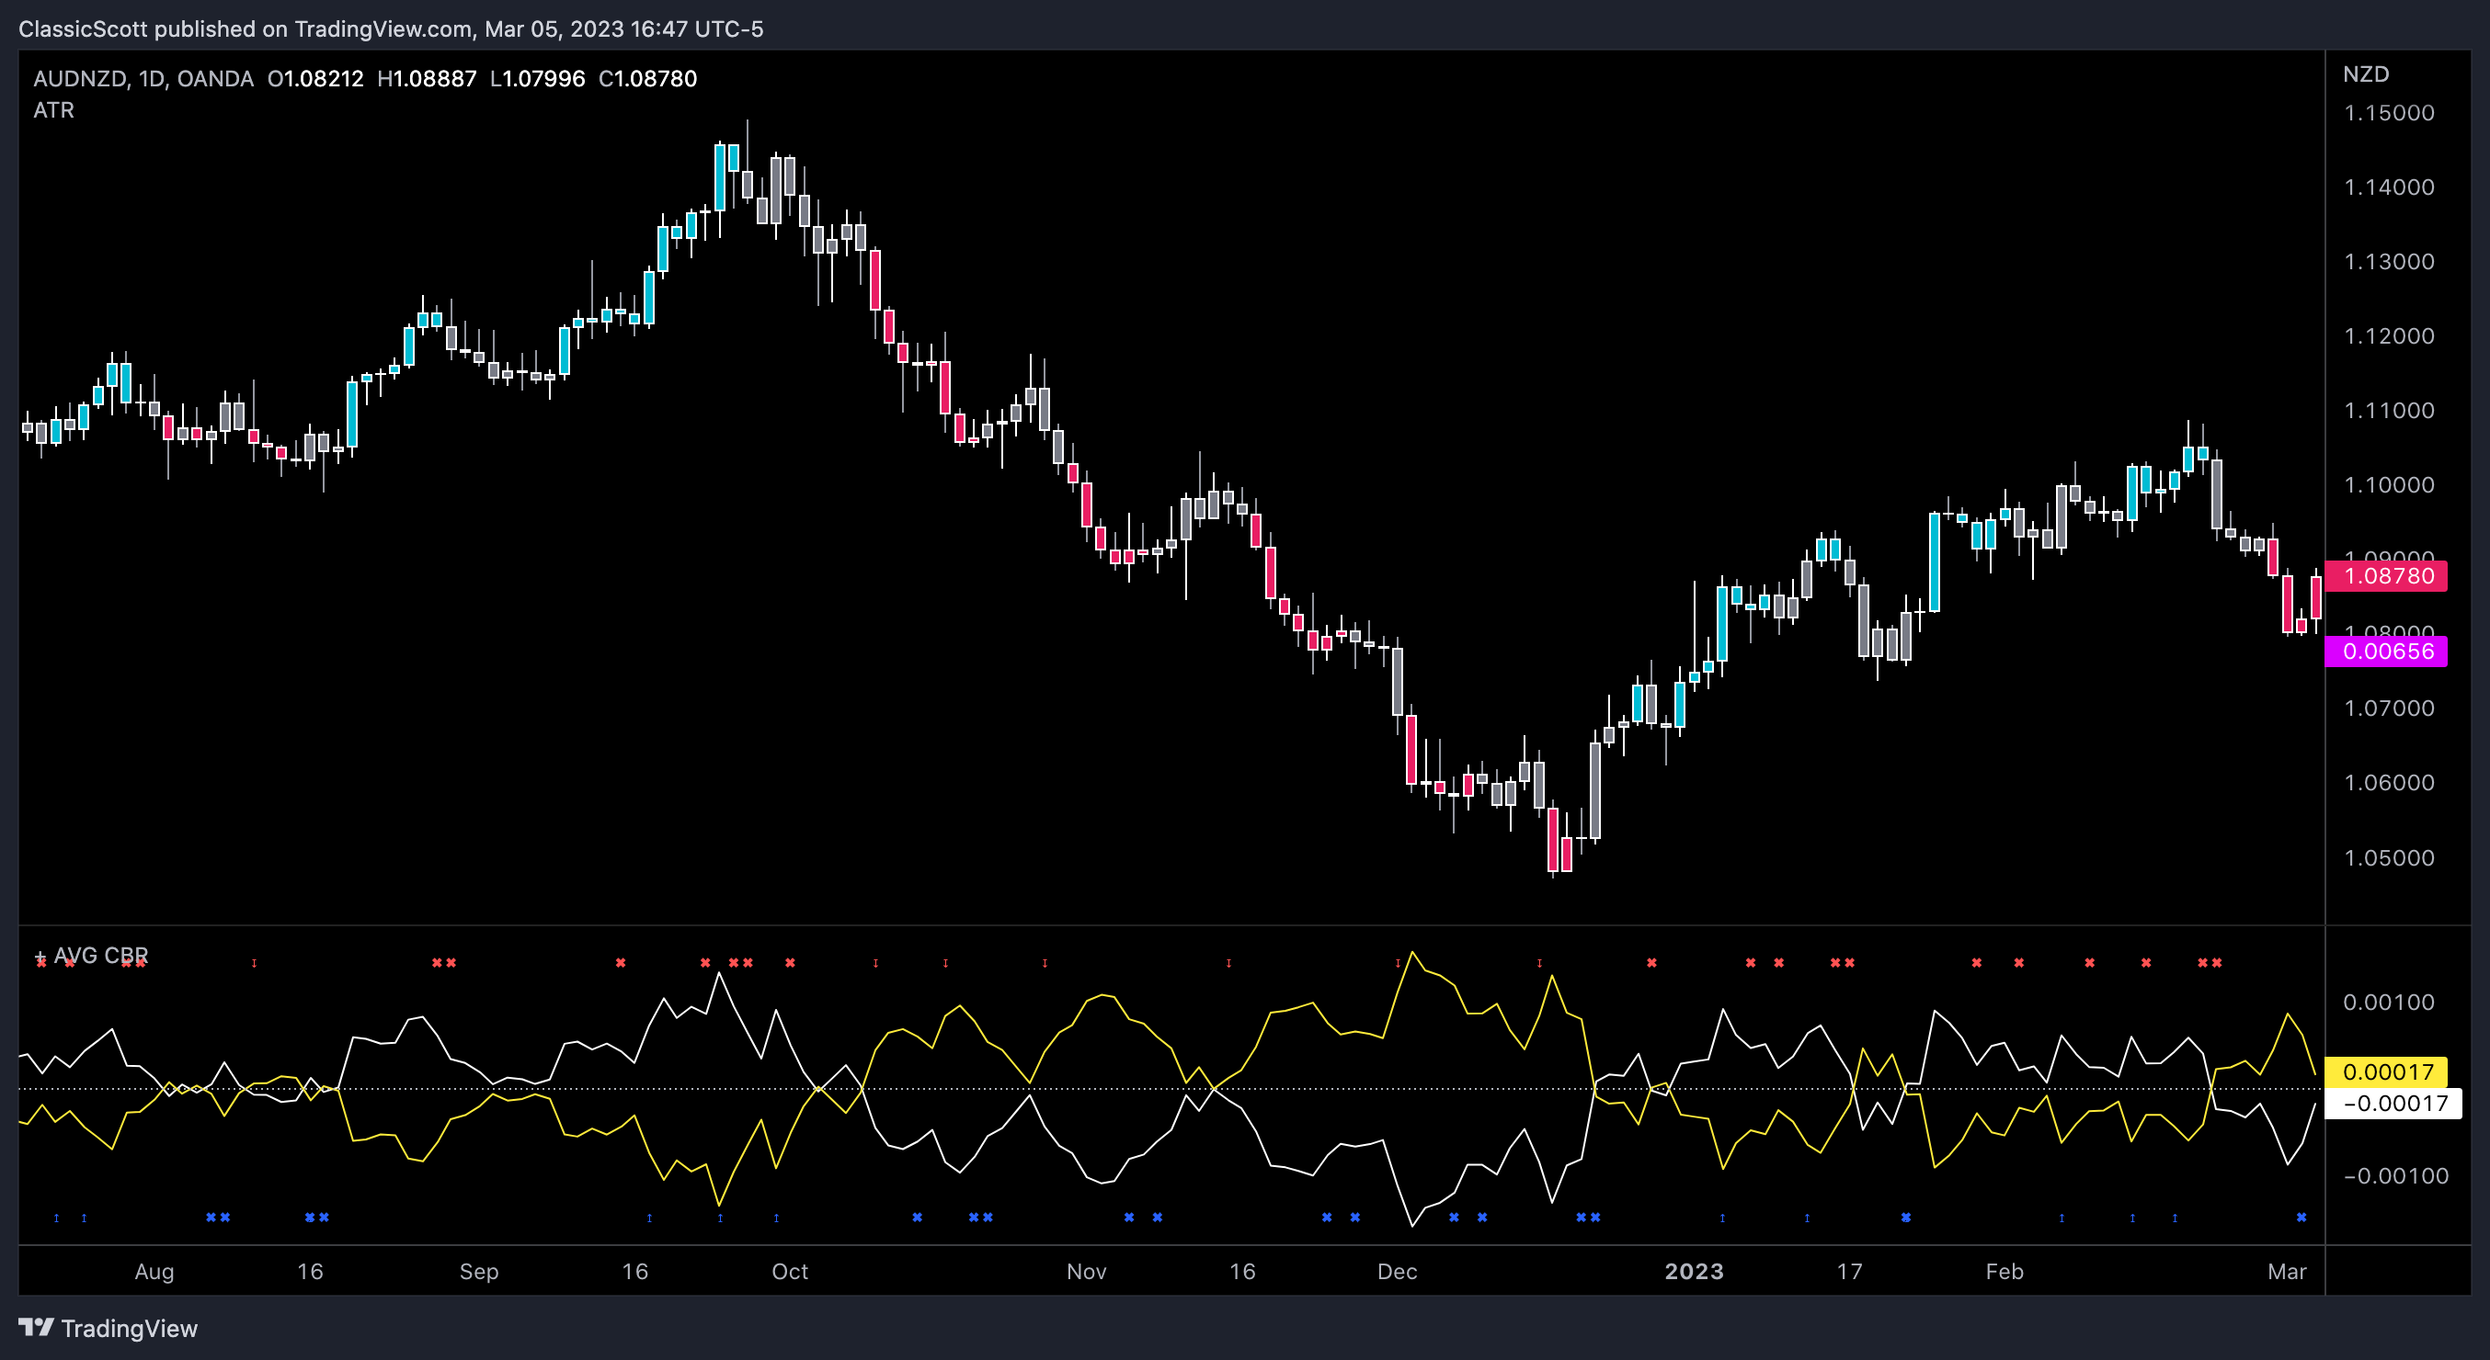Click the AUDNZD, 1D, OANDA symbol title
The height and width of the screenshot is (1360, 2490).
coord(143,78)
